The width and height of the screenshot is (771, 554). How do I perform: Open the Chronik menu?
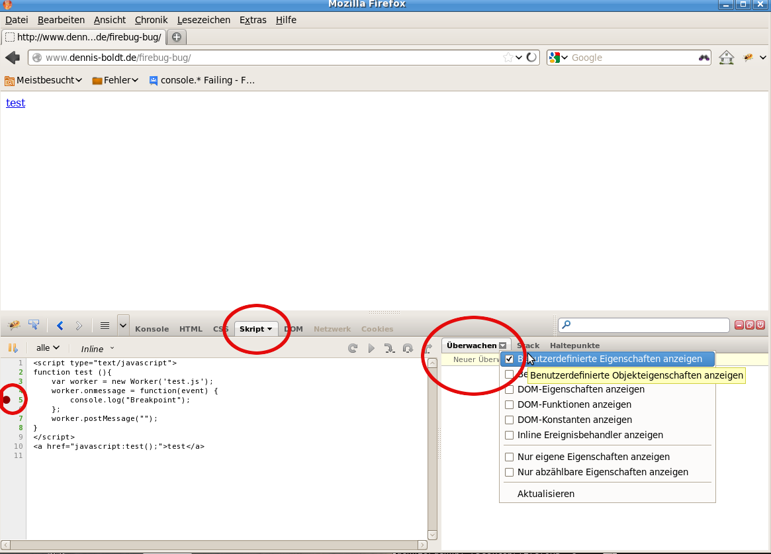pyautogui.click(x=151, y=20)
